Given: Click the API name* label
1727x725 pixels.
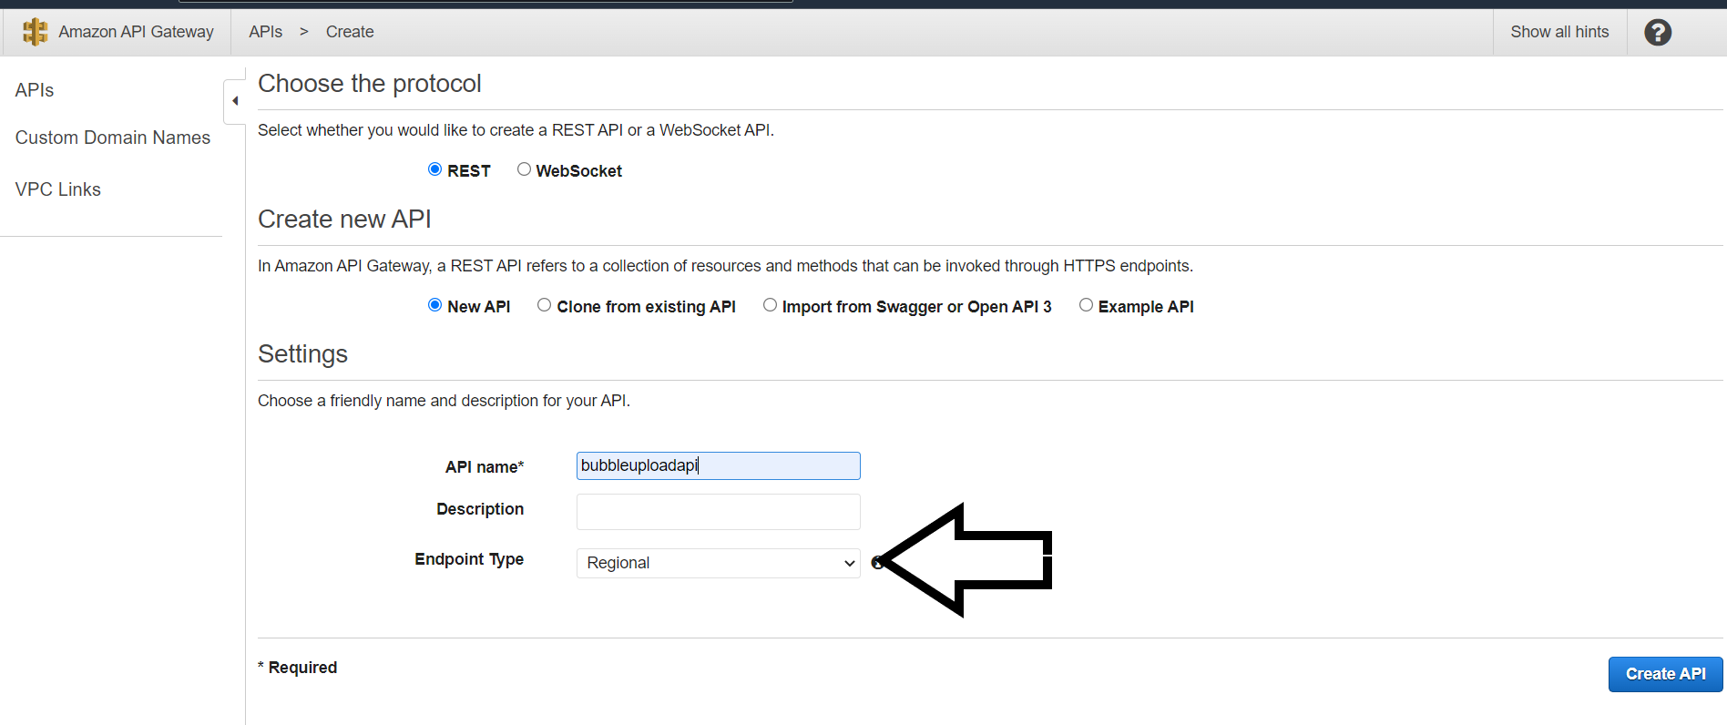Looking at the screenshot, I should [x=485, y=467].
